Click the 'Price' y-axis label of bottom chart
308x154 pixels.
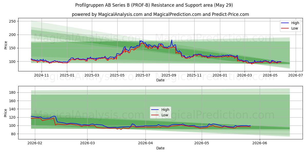(6, 113)
